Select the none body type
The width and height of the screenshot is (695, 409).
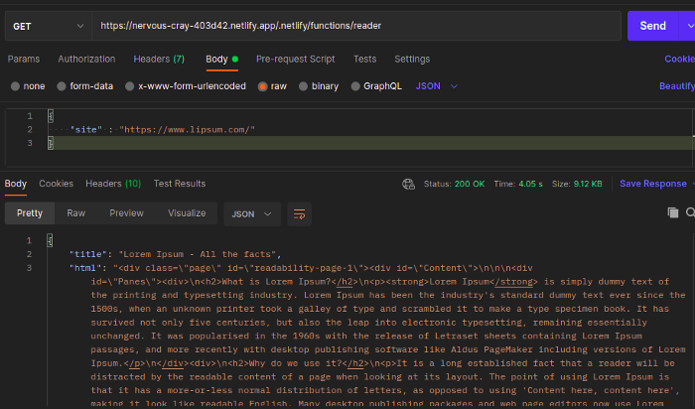[28, 86]
